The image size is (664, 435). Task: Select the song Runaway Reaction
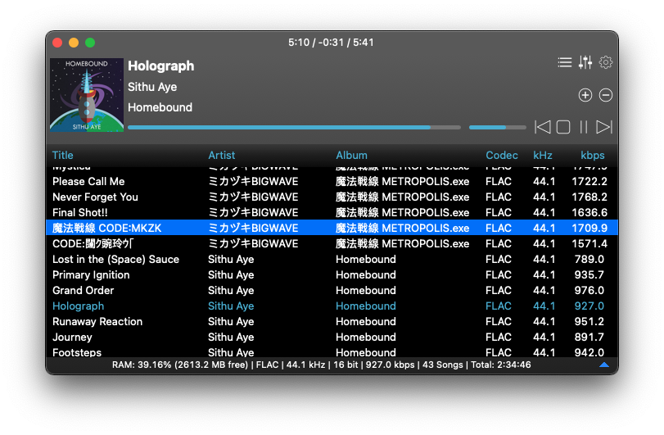click(332, 321)
